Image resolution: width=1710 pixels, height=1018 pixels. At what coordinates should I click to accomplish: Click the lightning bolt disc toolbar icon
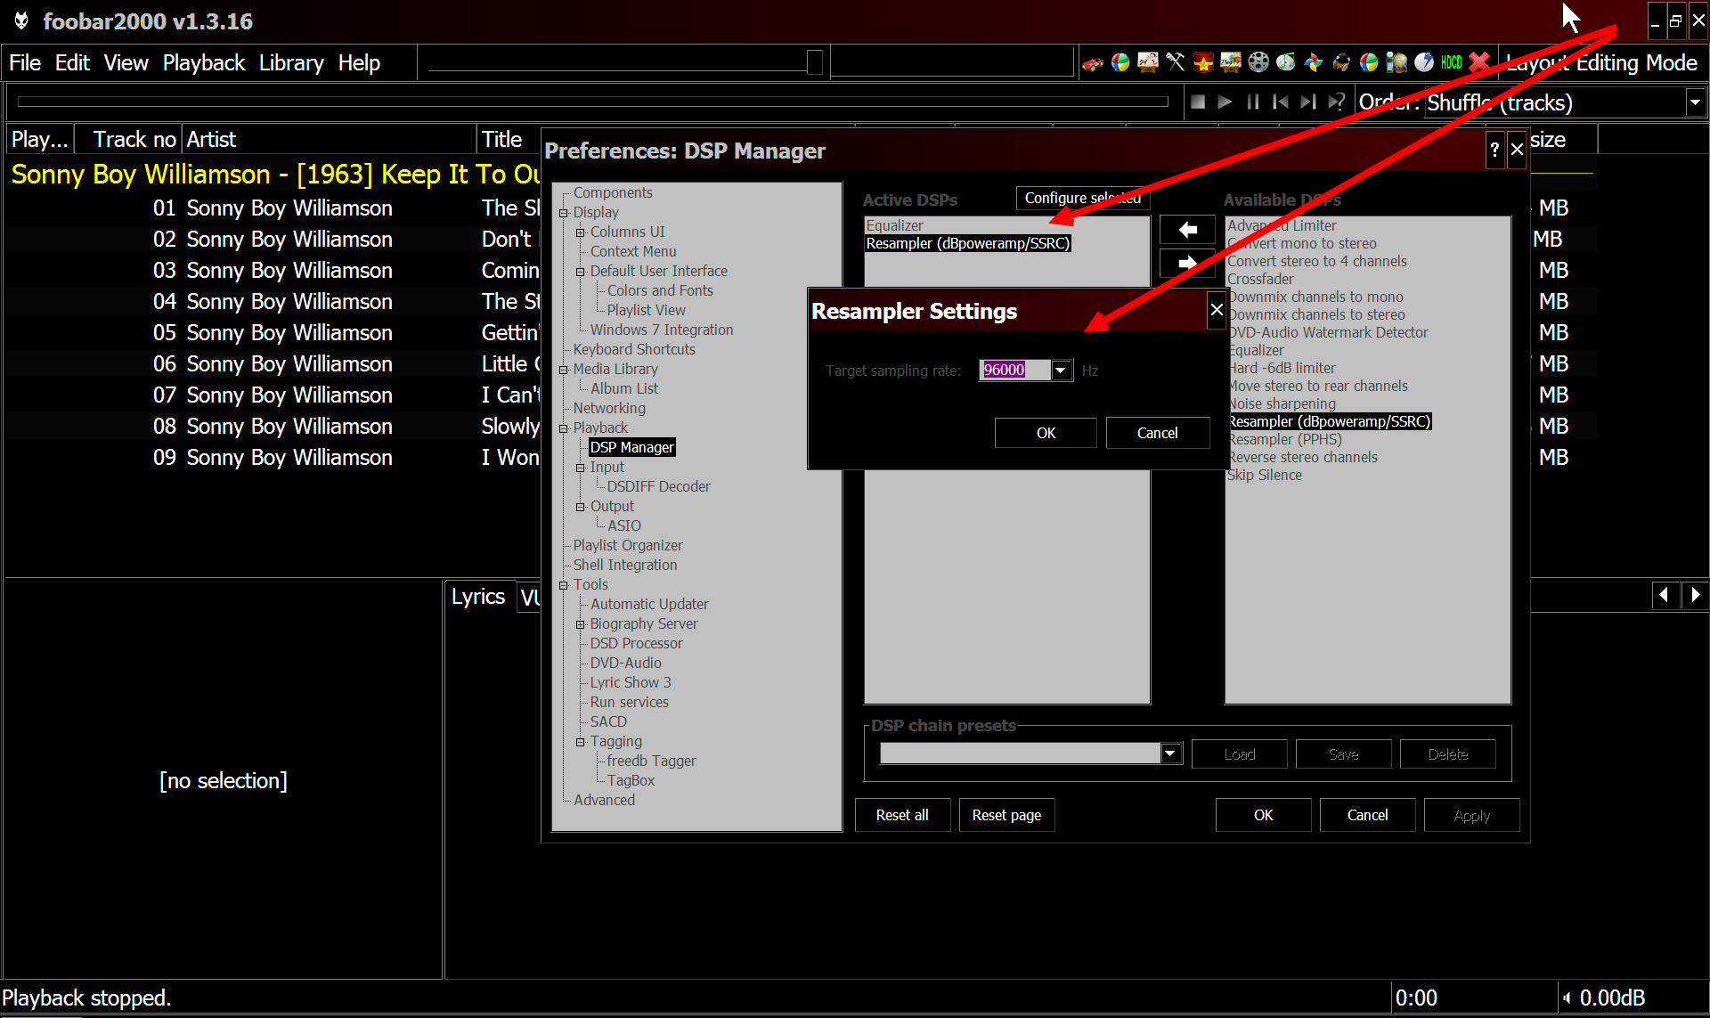[x=1424, y=62]
